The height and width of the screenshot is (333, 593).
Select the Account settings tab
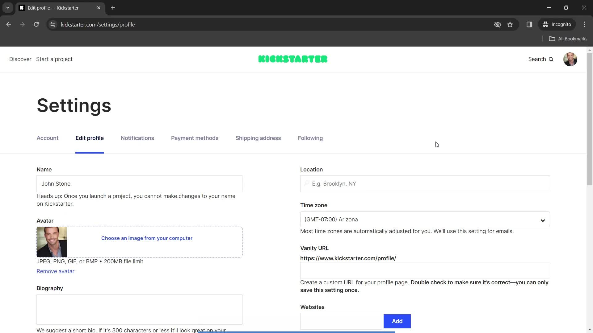coord(48,138)
